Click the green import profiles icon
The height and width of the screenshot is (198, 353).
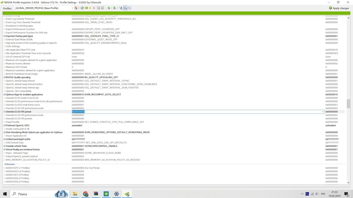114,8
